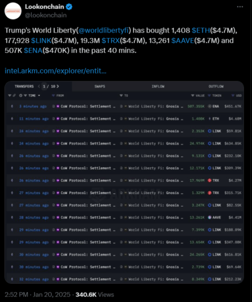Open the Lookonchain profile avatar
252x302 pixels.
tap(13, 11)
